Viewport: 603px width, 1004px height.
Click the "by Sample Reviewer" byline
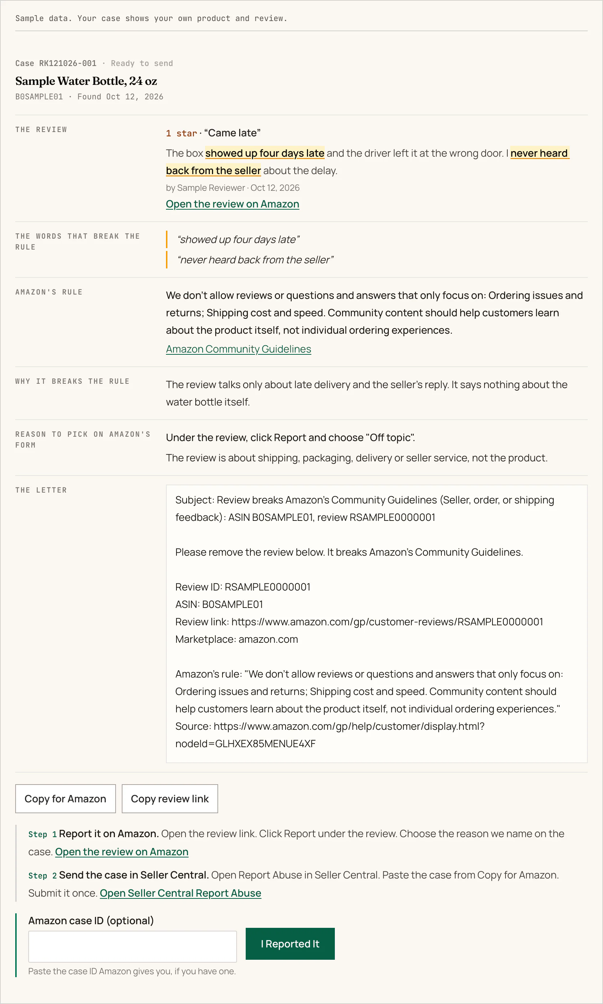205,188
